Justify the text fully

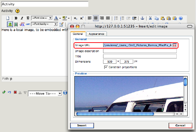tap(108, 18)
